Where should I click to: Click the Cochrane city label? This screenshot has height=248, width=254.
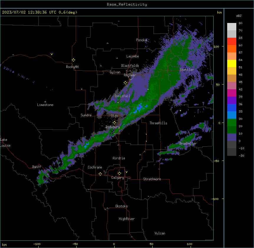(95, 167)
